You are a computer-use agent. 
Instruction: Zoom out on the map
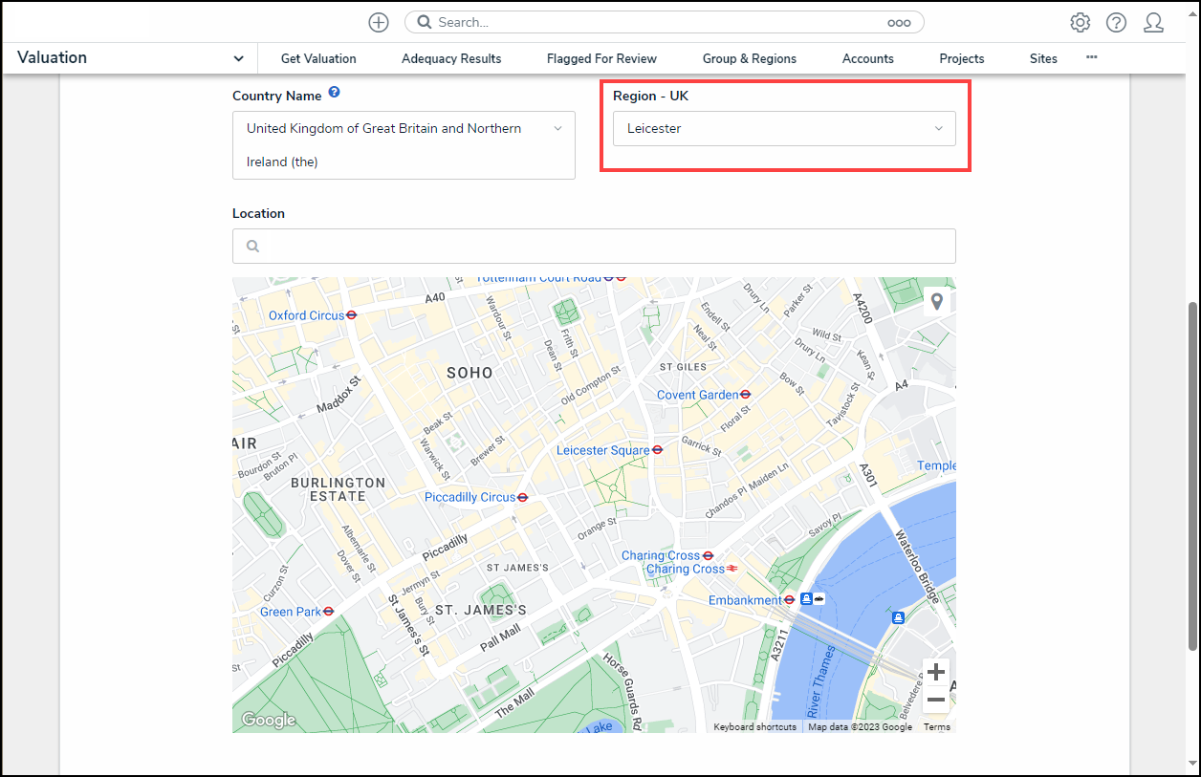click(936, 700)
